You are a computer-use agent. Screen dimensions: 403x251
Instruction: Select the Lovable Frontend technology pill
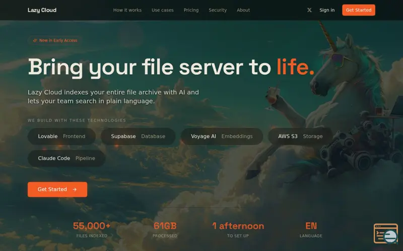61,136
